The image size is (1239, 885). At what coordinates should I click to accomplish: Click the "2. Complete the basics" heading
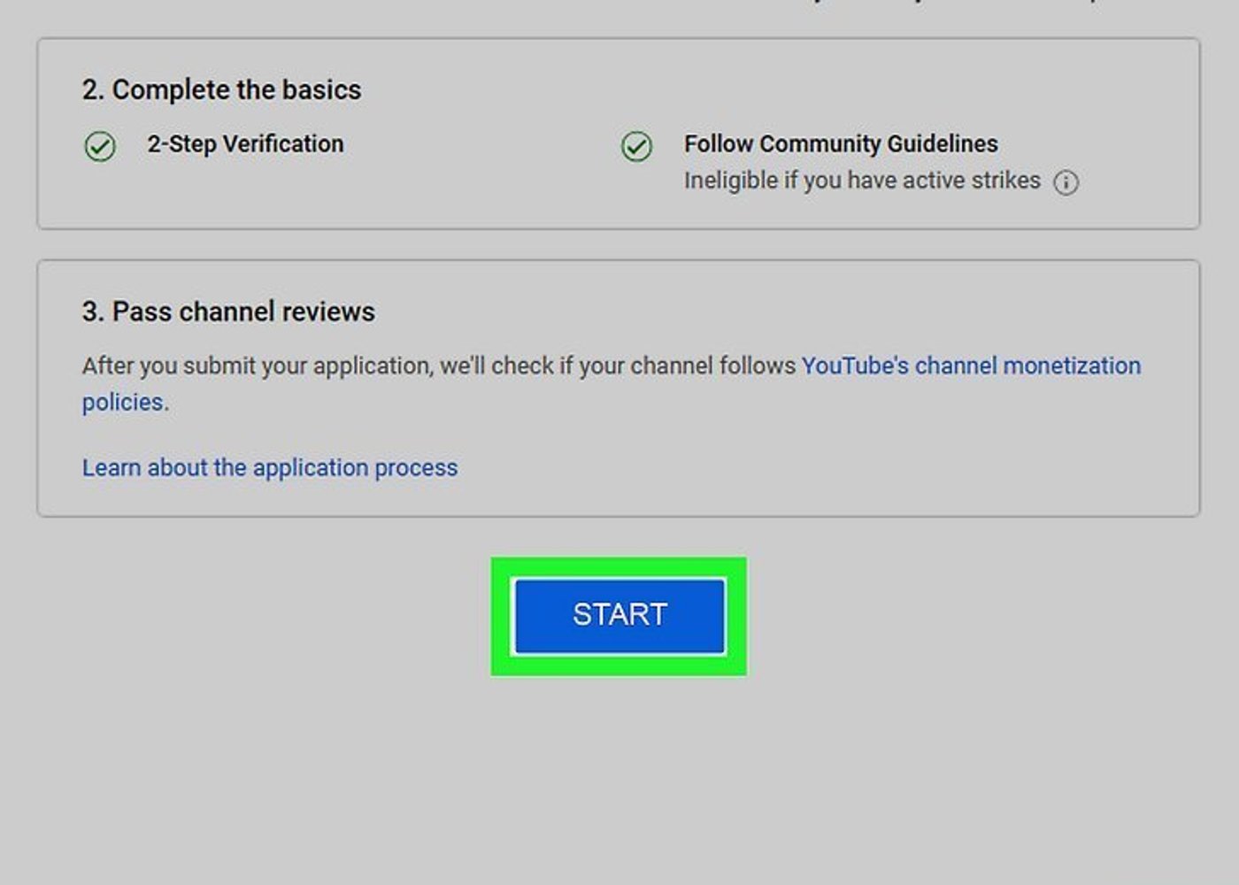tap(221, 89)
